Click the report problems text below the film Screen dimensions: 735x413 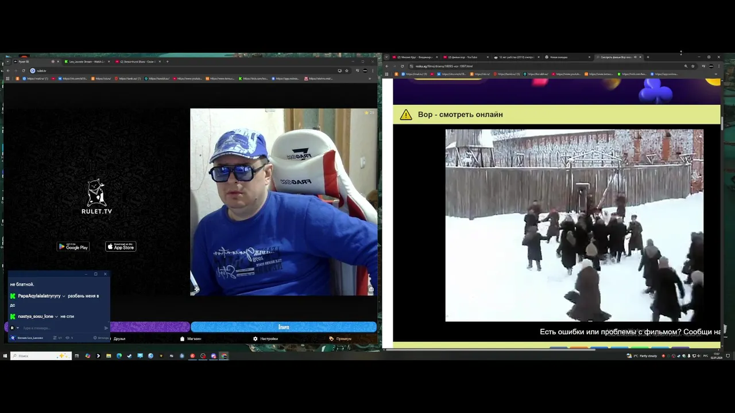(x=630, y=332)
